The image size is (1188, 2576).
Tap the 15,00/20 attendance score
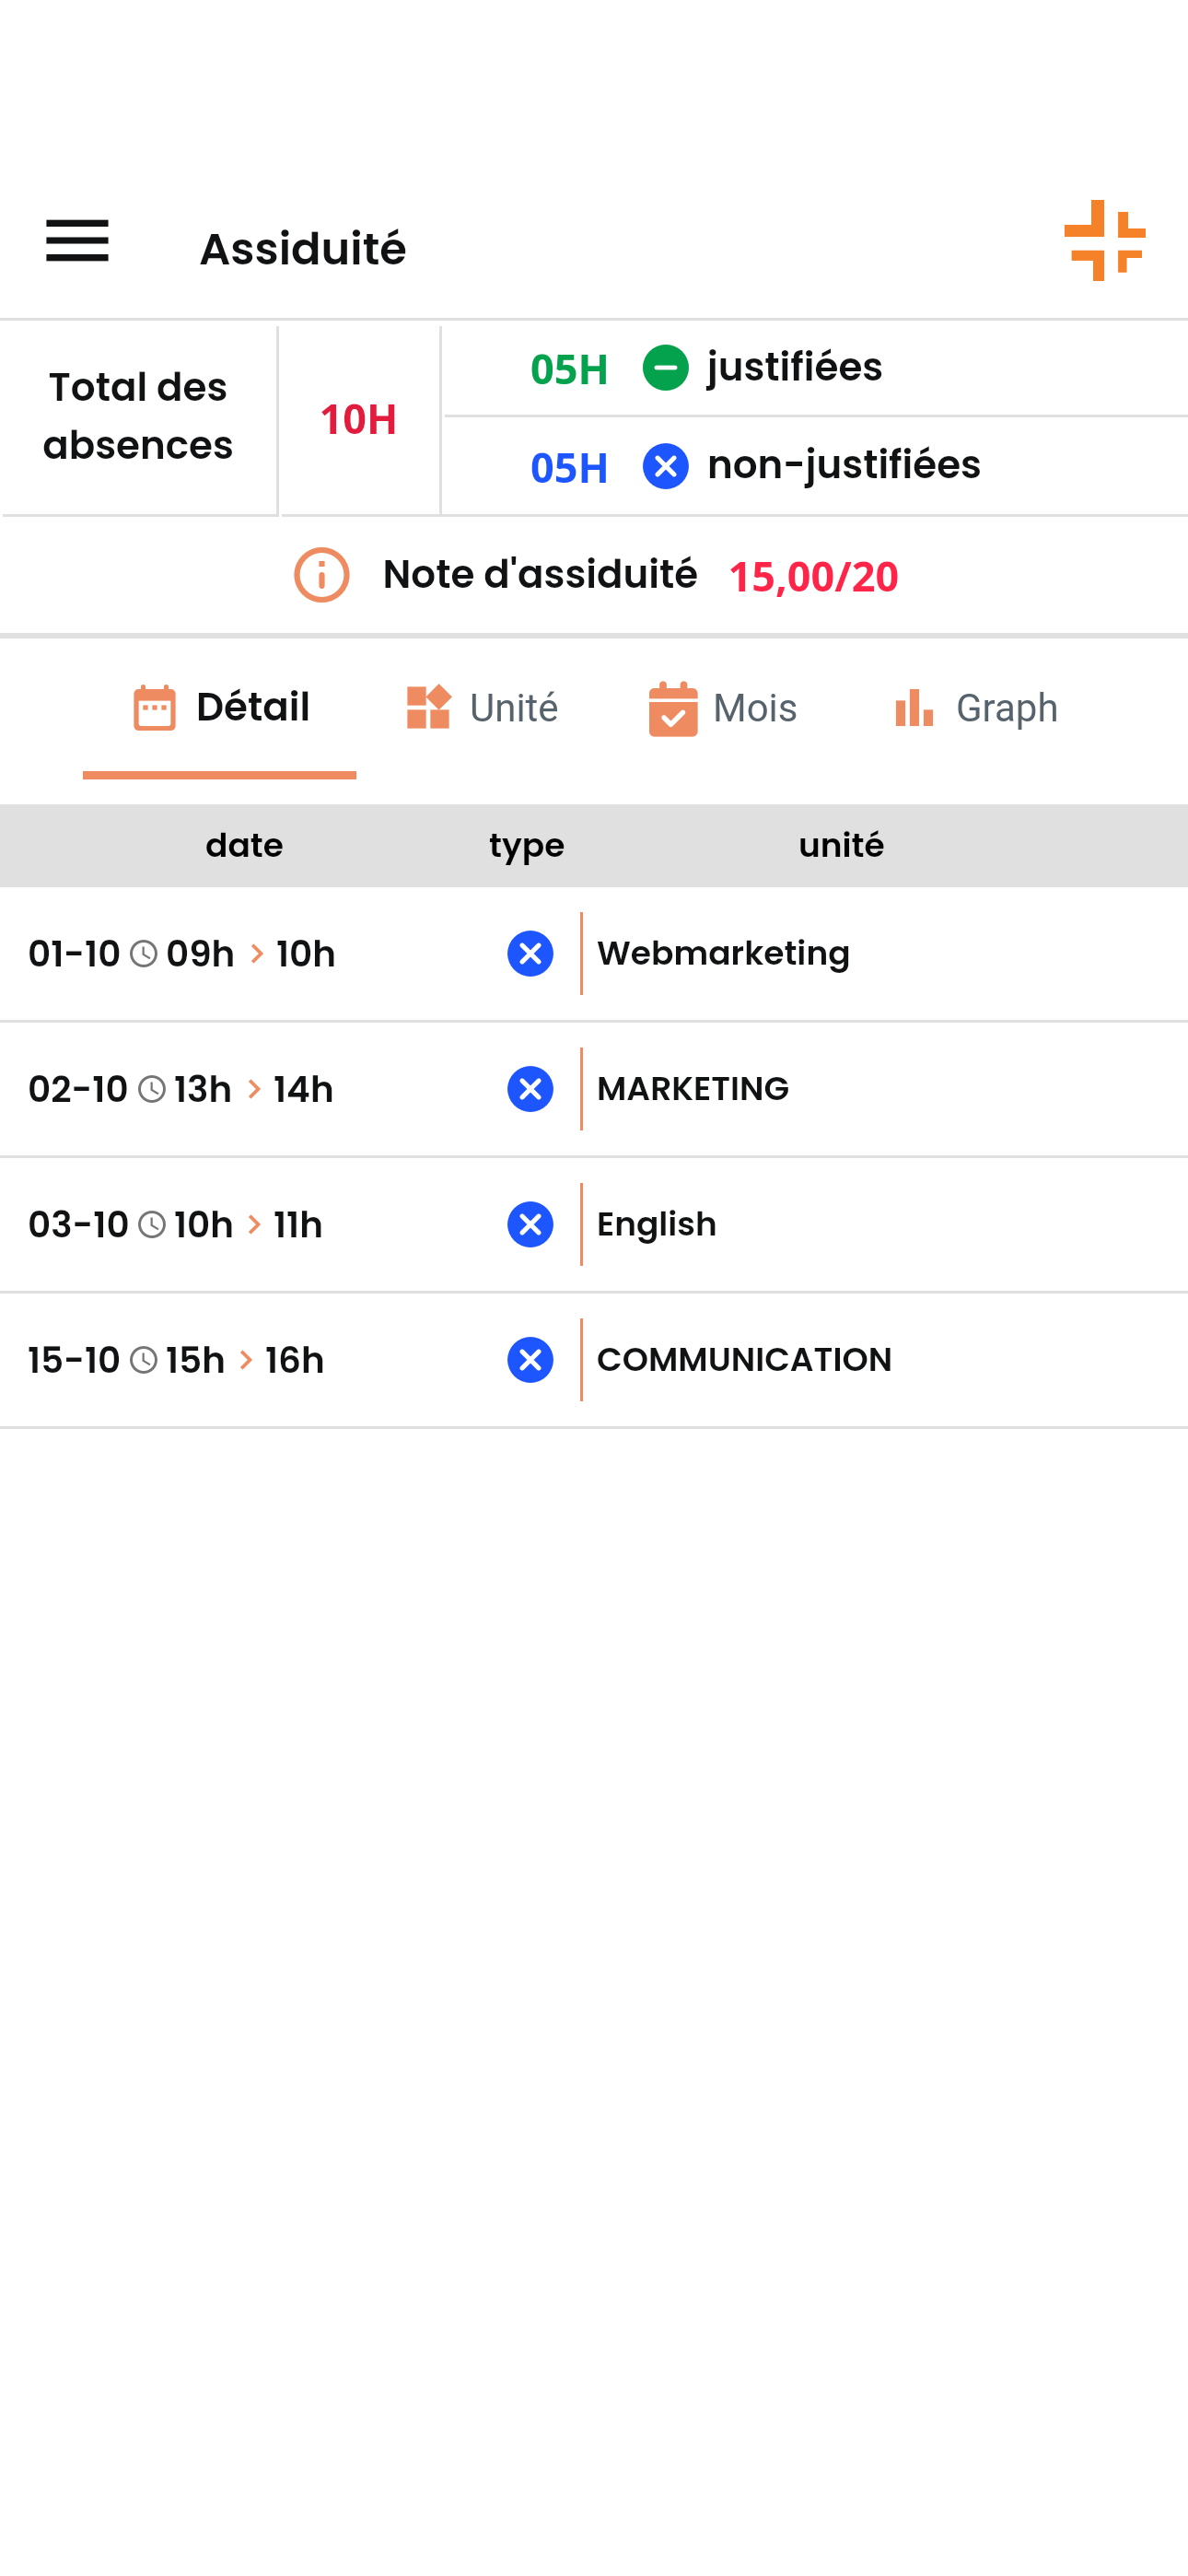813,577
